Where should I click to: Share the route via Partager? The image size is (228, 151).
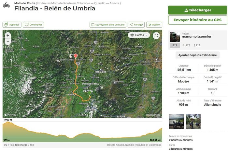(136, 25)
